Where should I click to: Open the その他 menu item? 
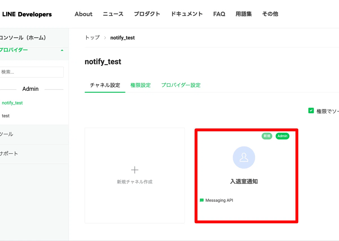click(x=270, y=14)
